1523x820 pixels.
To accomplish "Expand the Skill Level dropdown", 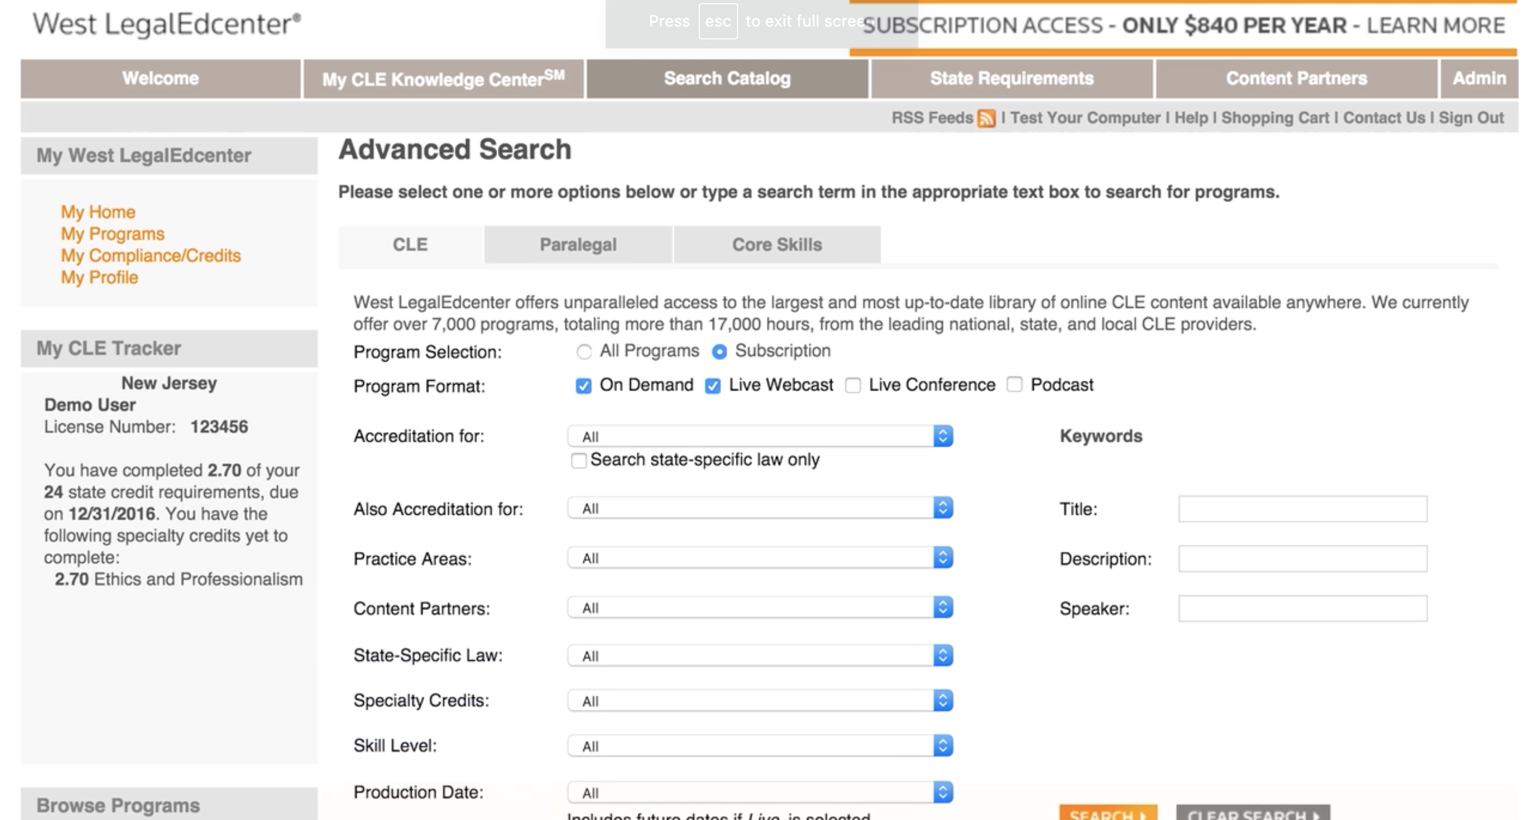I will pyautogui.click(x=760, y=746).
